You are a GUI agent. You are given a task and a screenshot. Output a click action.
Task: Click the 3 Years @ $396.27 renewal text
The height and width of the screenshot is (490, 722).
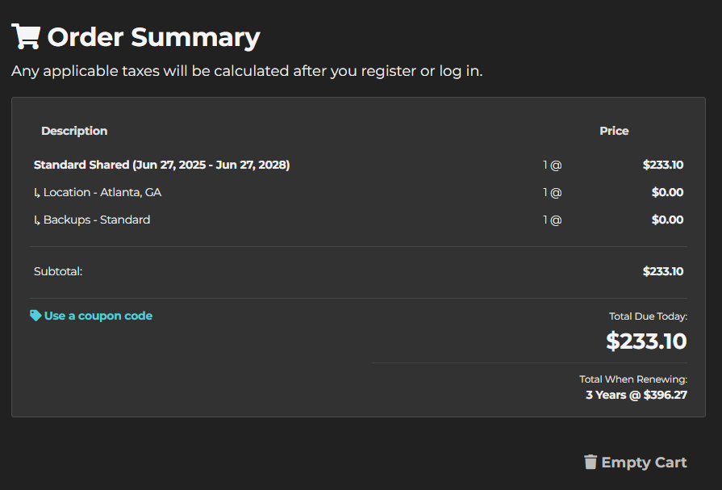[x=636, y=395]
